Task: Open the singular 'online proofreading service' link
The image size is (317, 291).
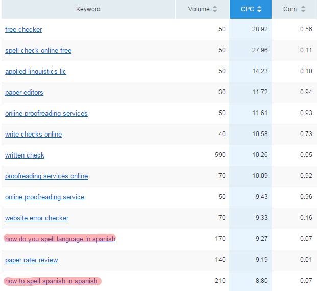Action: (x=44, y=197)
